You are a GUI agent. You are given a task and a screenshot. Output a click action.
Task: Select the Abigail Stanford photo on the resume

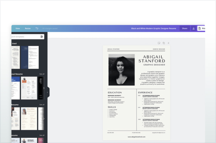click(122, 70)
